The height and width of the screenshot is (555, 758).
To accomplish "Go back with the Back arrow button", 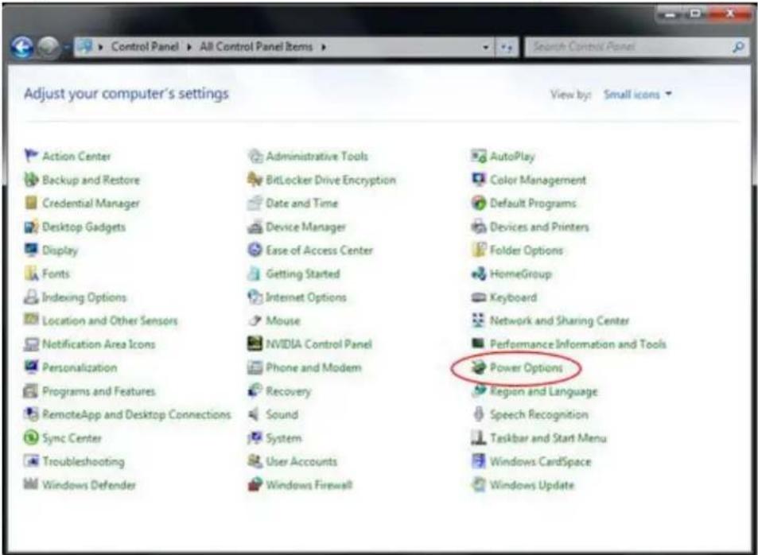I will pos(21,48).
